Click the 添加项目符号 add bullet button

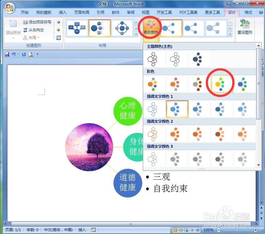pyautogui.click(x=37, y=22)
